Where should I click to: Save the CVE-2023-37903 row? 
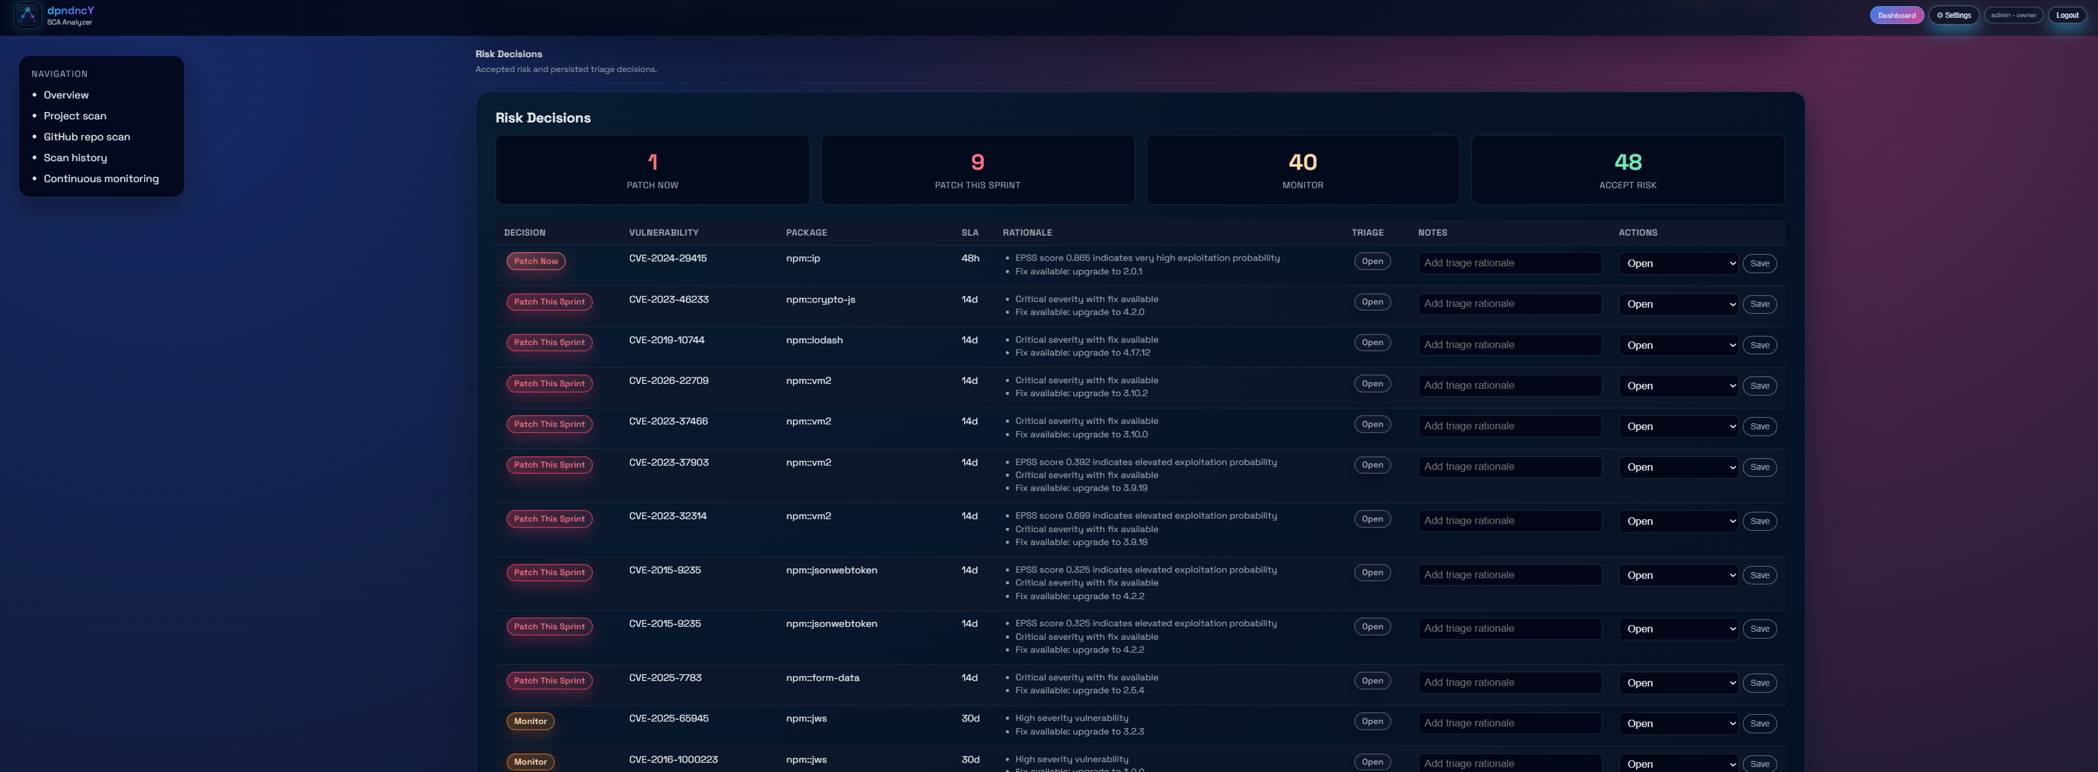[1759, 467]
